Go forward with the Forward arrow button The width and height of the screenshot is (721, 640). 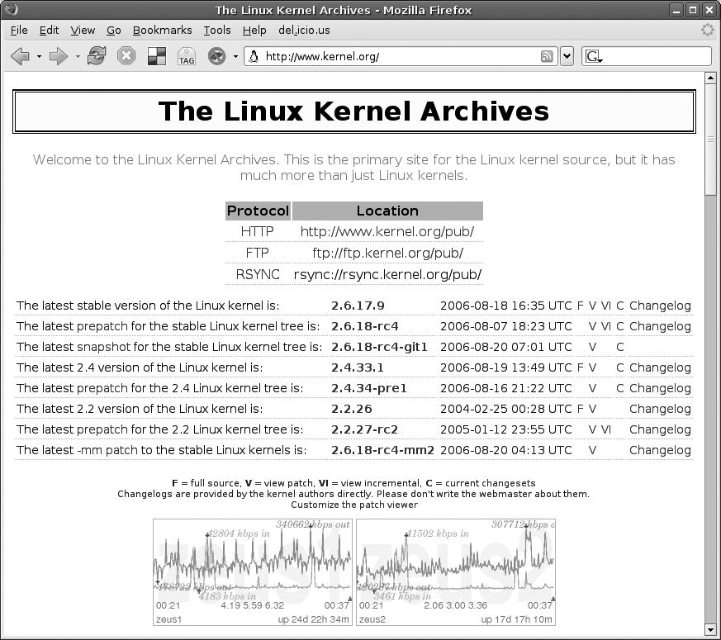pos(58,56)
